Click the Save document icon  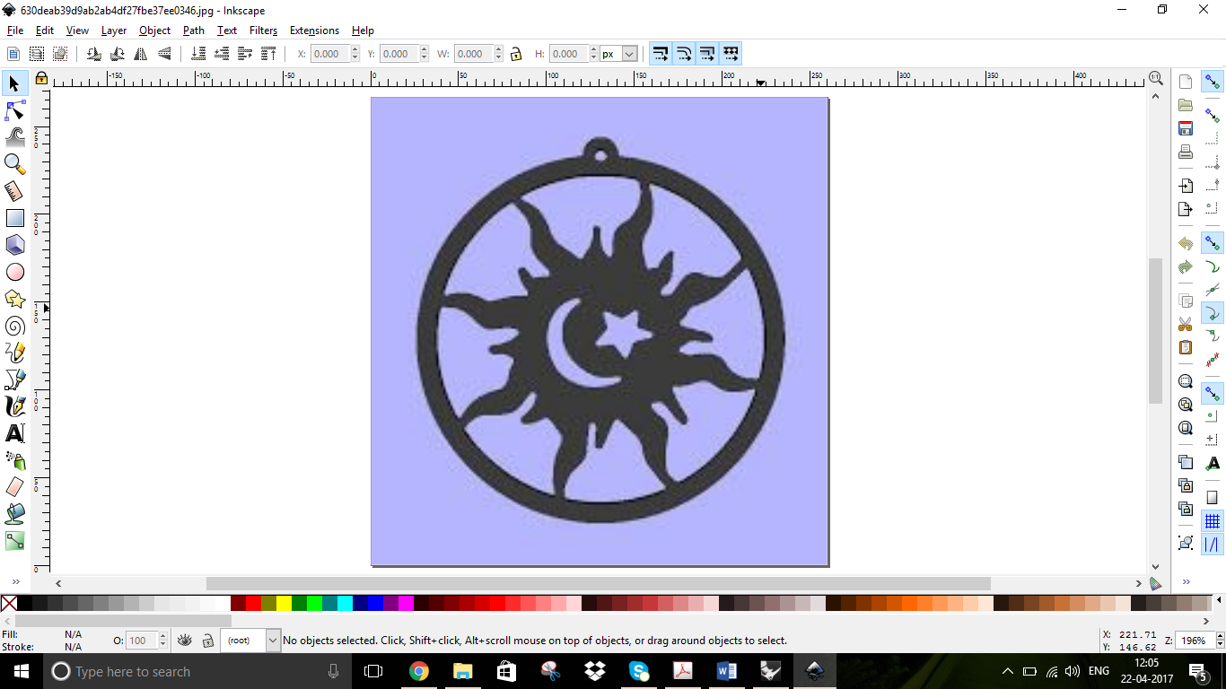coord(1186,128)
